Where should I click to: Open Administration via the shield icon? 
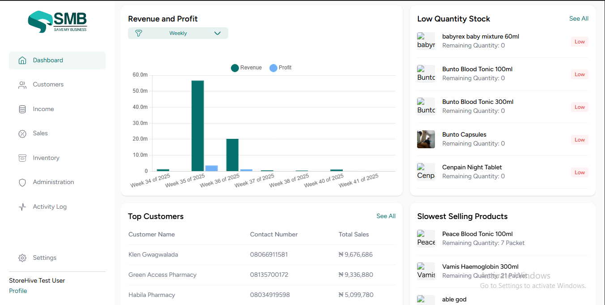[x=22, y=182]
